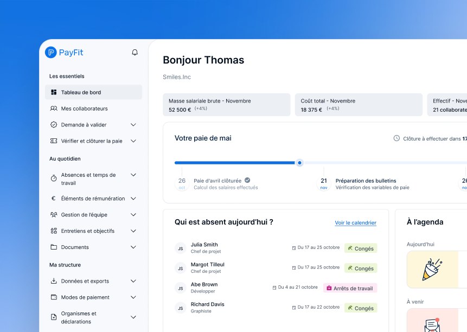Image resolution: width=467 pixels, height=332 pixels.
Task: Click the Données et exports download icon
Action: [54, 281]
